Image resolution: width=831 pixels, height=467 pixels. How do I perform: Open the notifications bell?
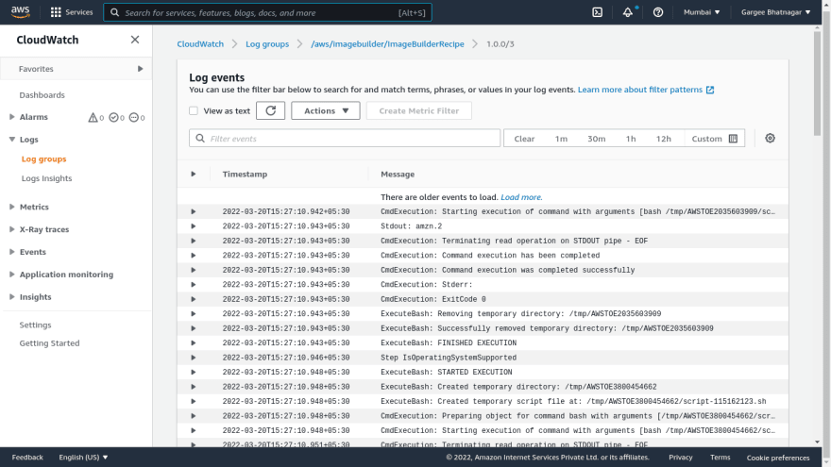pyautogui.click(x=627, y=12)
